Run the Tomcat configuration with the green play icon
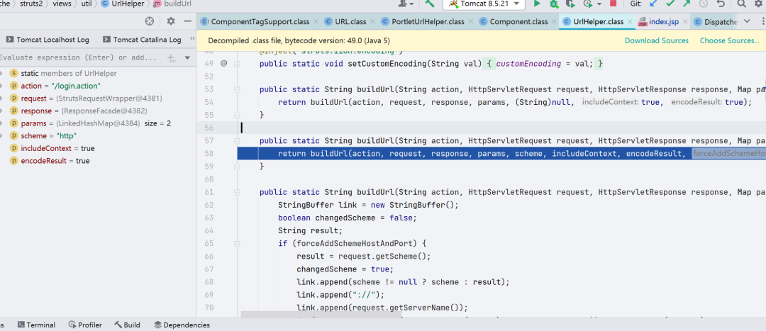The height and width of the screenshot is (331, 766). pyautogui.click(x=537, y=4)
